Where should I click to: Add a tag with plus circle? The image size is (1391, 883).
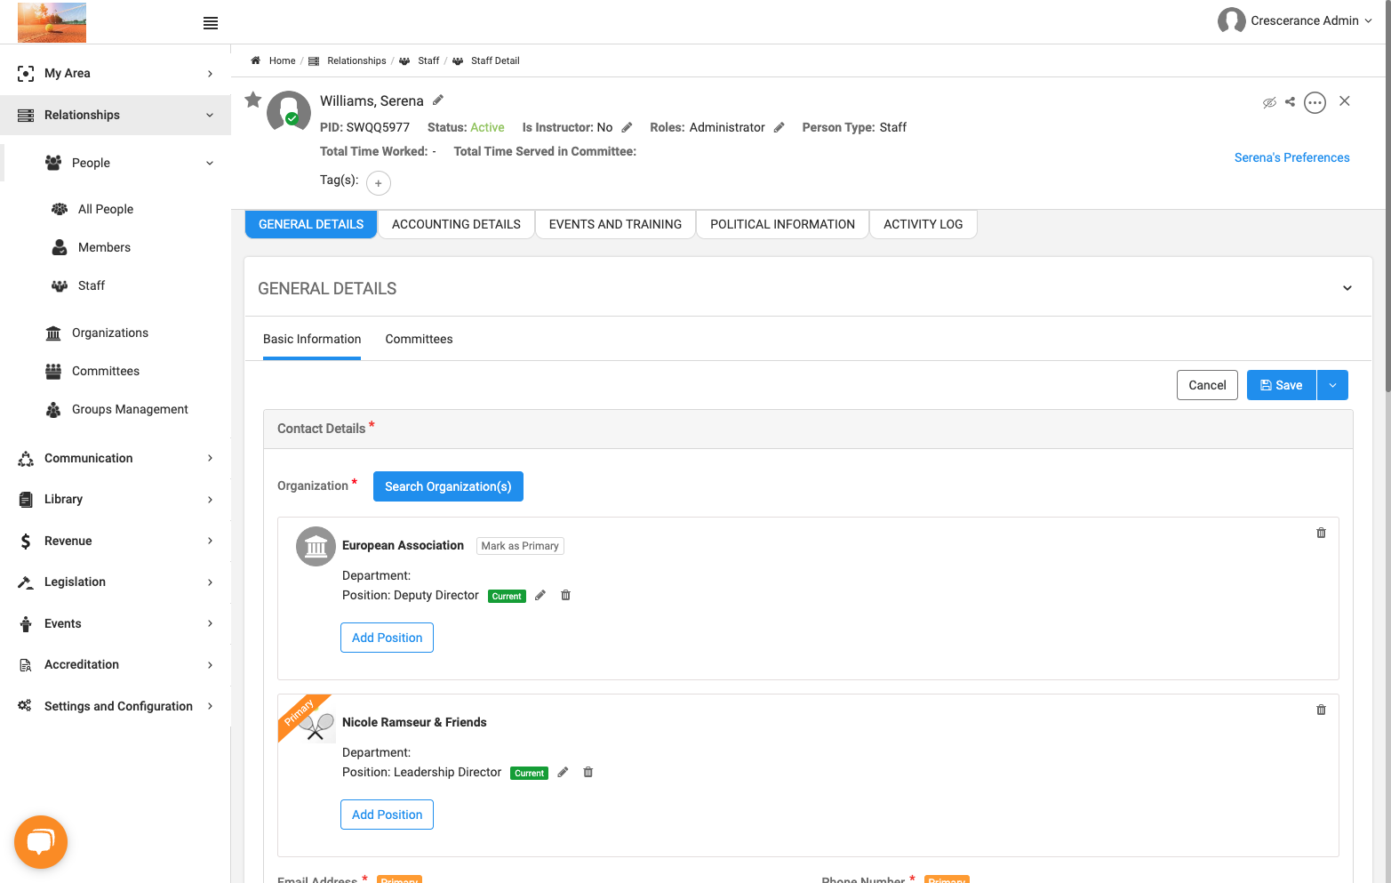tap(379, 183)
